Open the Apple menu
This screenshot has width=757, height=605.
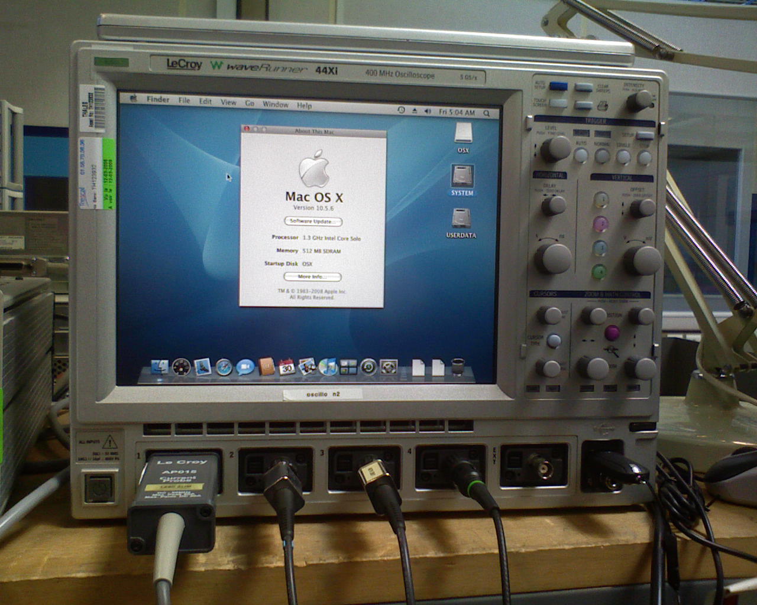pos(134,98)
